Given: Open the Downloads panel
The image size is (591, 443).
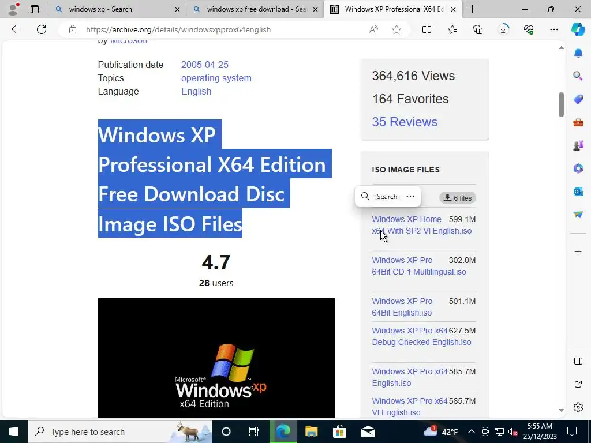Looking at the screenshot, I should [x=503, y=29].
